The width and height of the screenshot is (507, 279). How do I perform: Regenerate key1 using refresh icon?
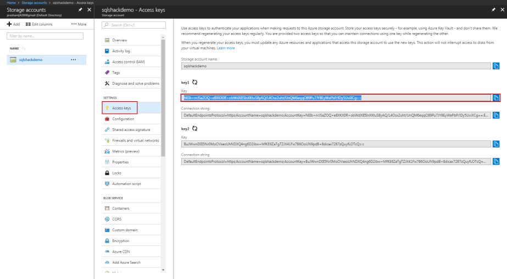194,82
